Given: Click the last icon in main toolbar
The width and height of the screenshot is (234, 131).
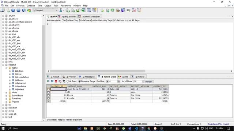Looking at the screenshot, I should coord(139,10).
